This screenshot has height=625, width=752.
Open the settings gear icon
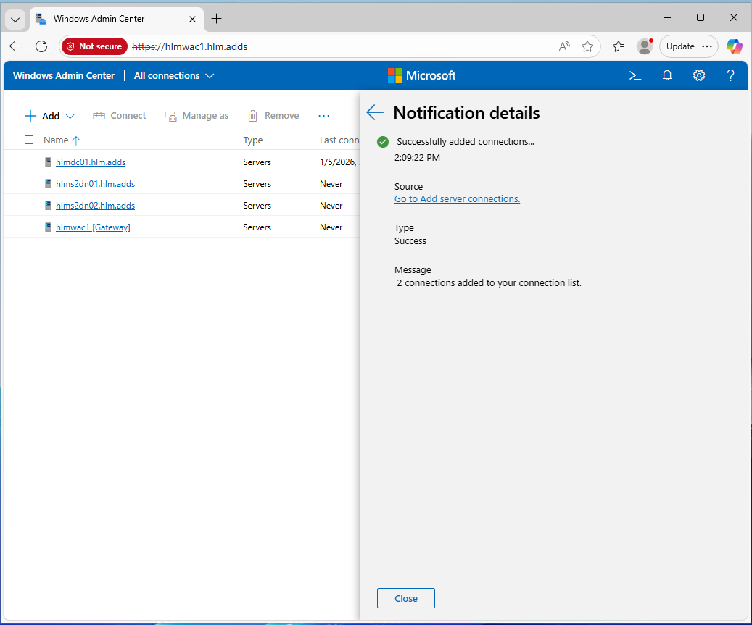699,75
